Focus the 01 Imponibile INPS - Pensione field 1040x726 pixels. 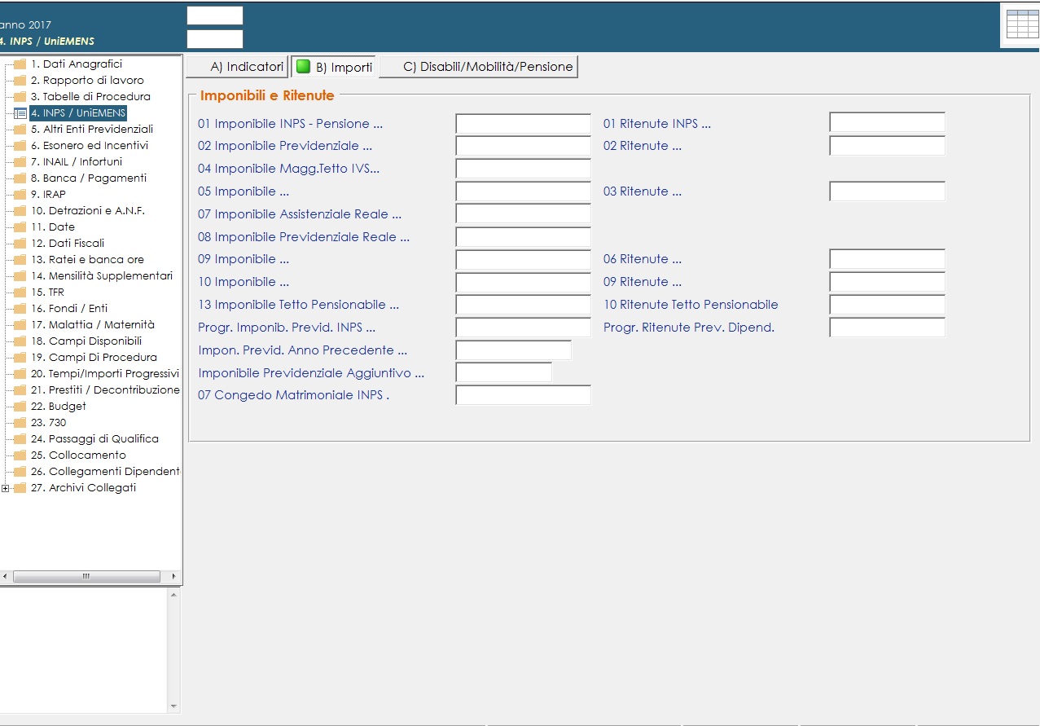tap(523, 124)
